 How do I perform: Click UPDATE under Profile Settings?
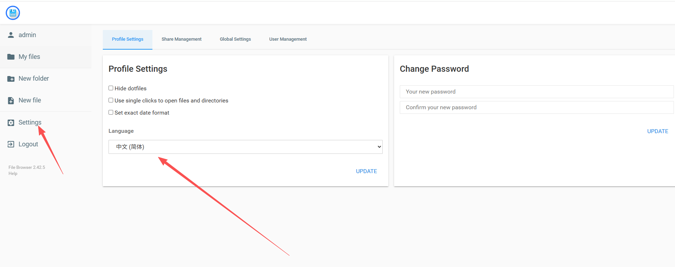366,171
